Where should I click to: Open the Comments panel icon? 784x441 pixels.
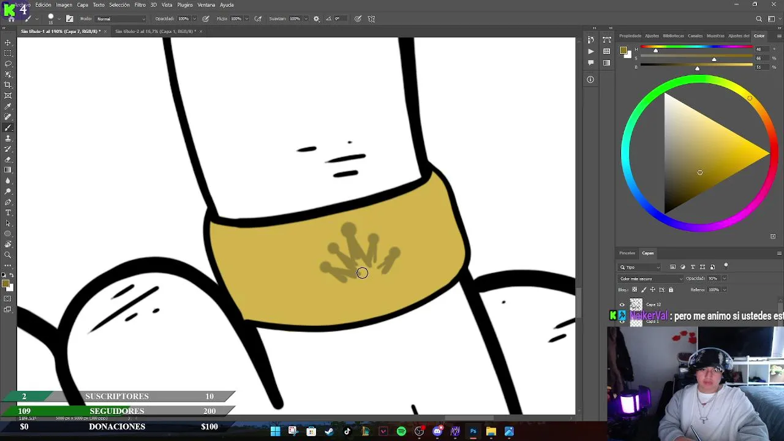(x=590, y=62)
